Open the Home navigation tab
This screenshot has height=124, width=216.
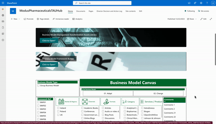click(70, 11)
